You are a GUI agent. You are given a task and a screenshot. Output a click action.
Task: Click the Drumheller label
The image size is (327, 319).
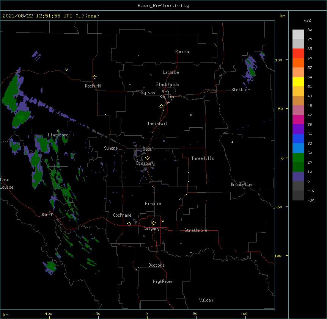(x=242, y=185)
